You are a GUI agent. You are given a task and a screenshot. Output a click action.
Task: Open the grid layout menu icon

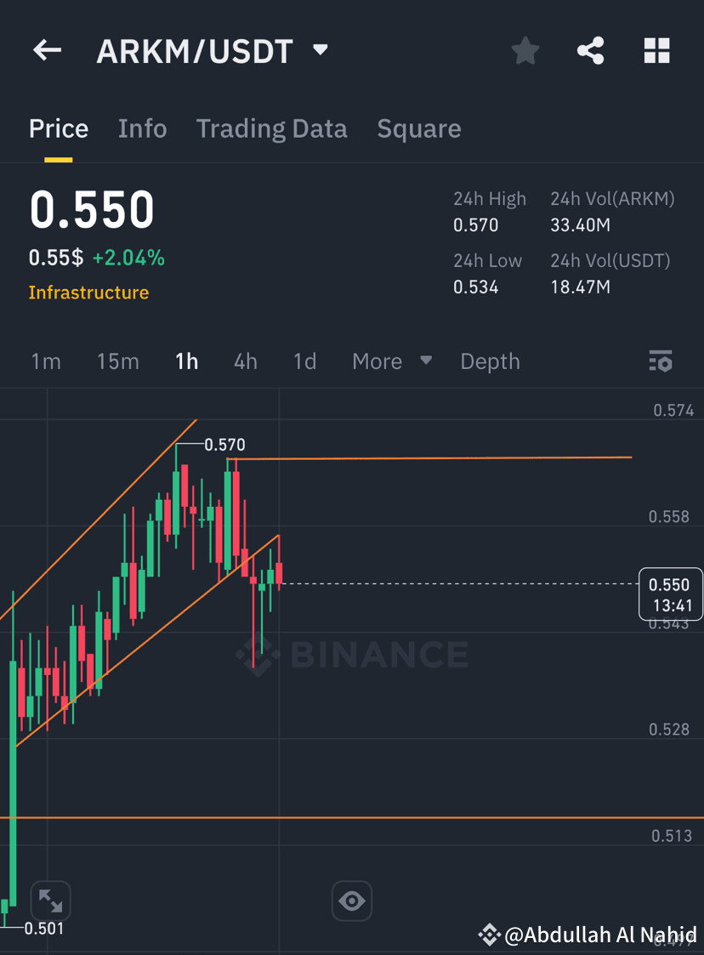pos(656,50)
